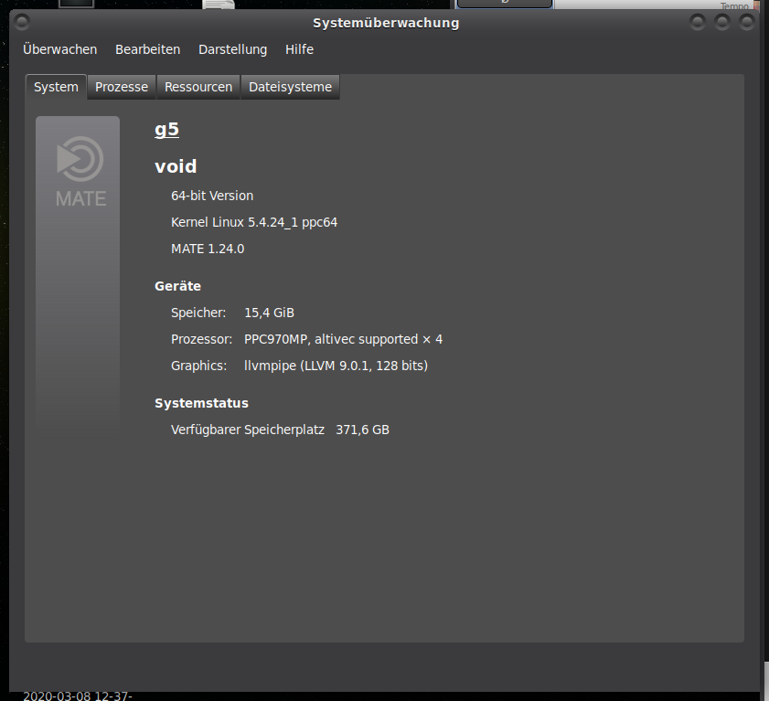Select the System tab
This screenshot has height=701, width=769.
point(56,87)
